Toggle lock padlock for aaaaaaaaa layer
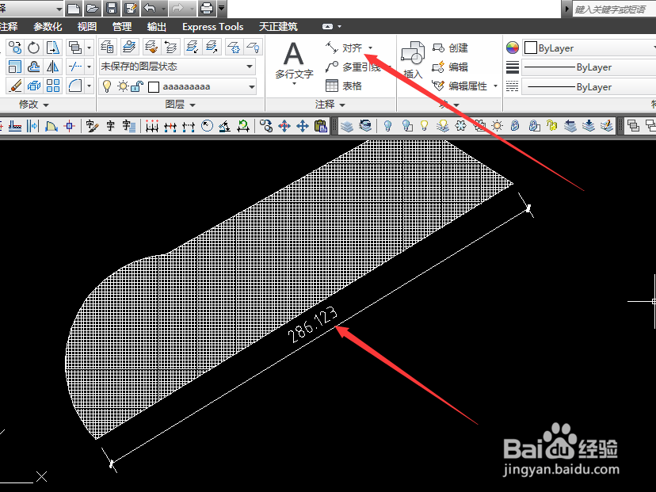Viewport: 656px width, 492px height. [x=137, y=86]
